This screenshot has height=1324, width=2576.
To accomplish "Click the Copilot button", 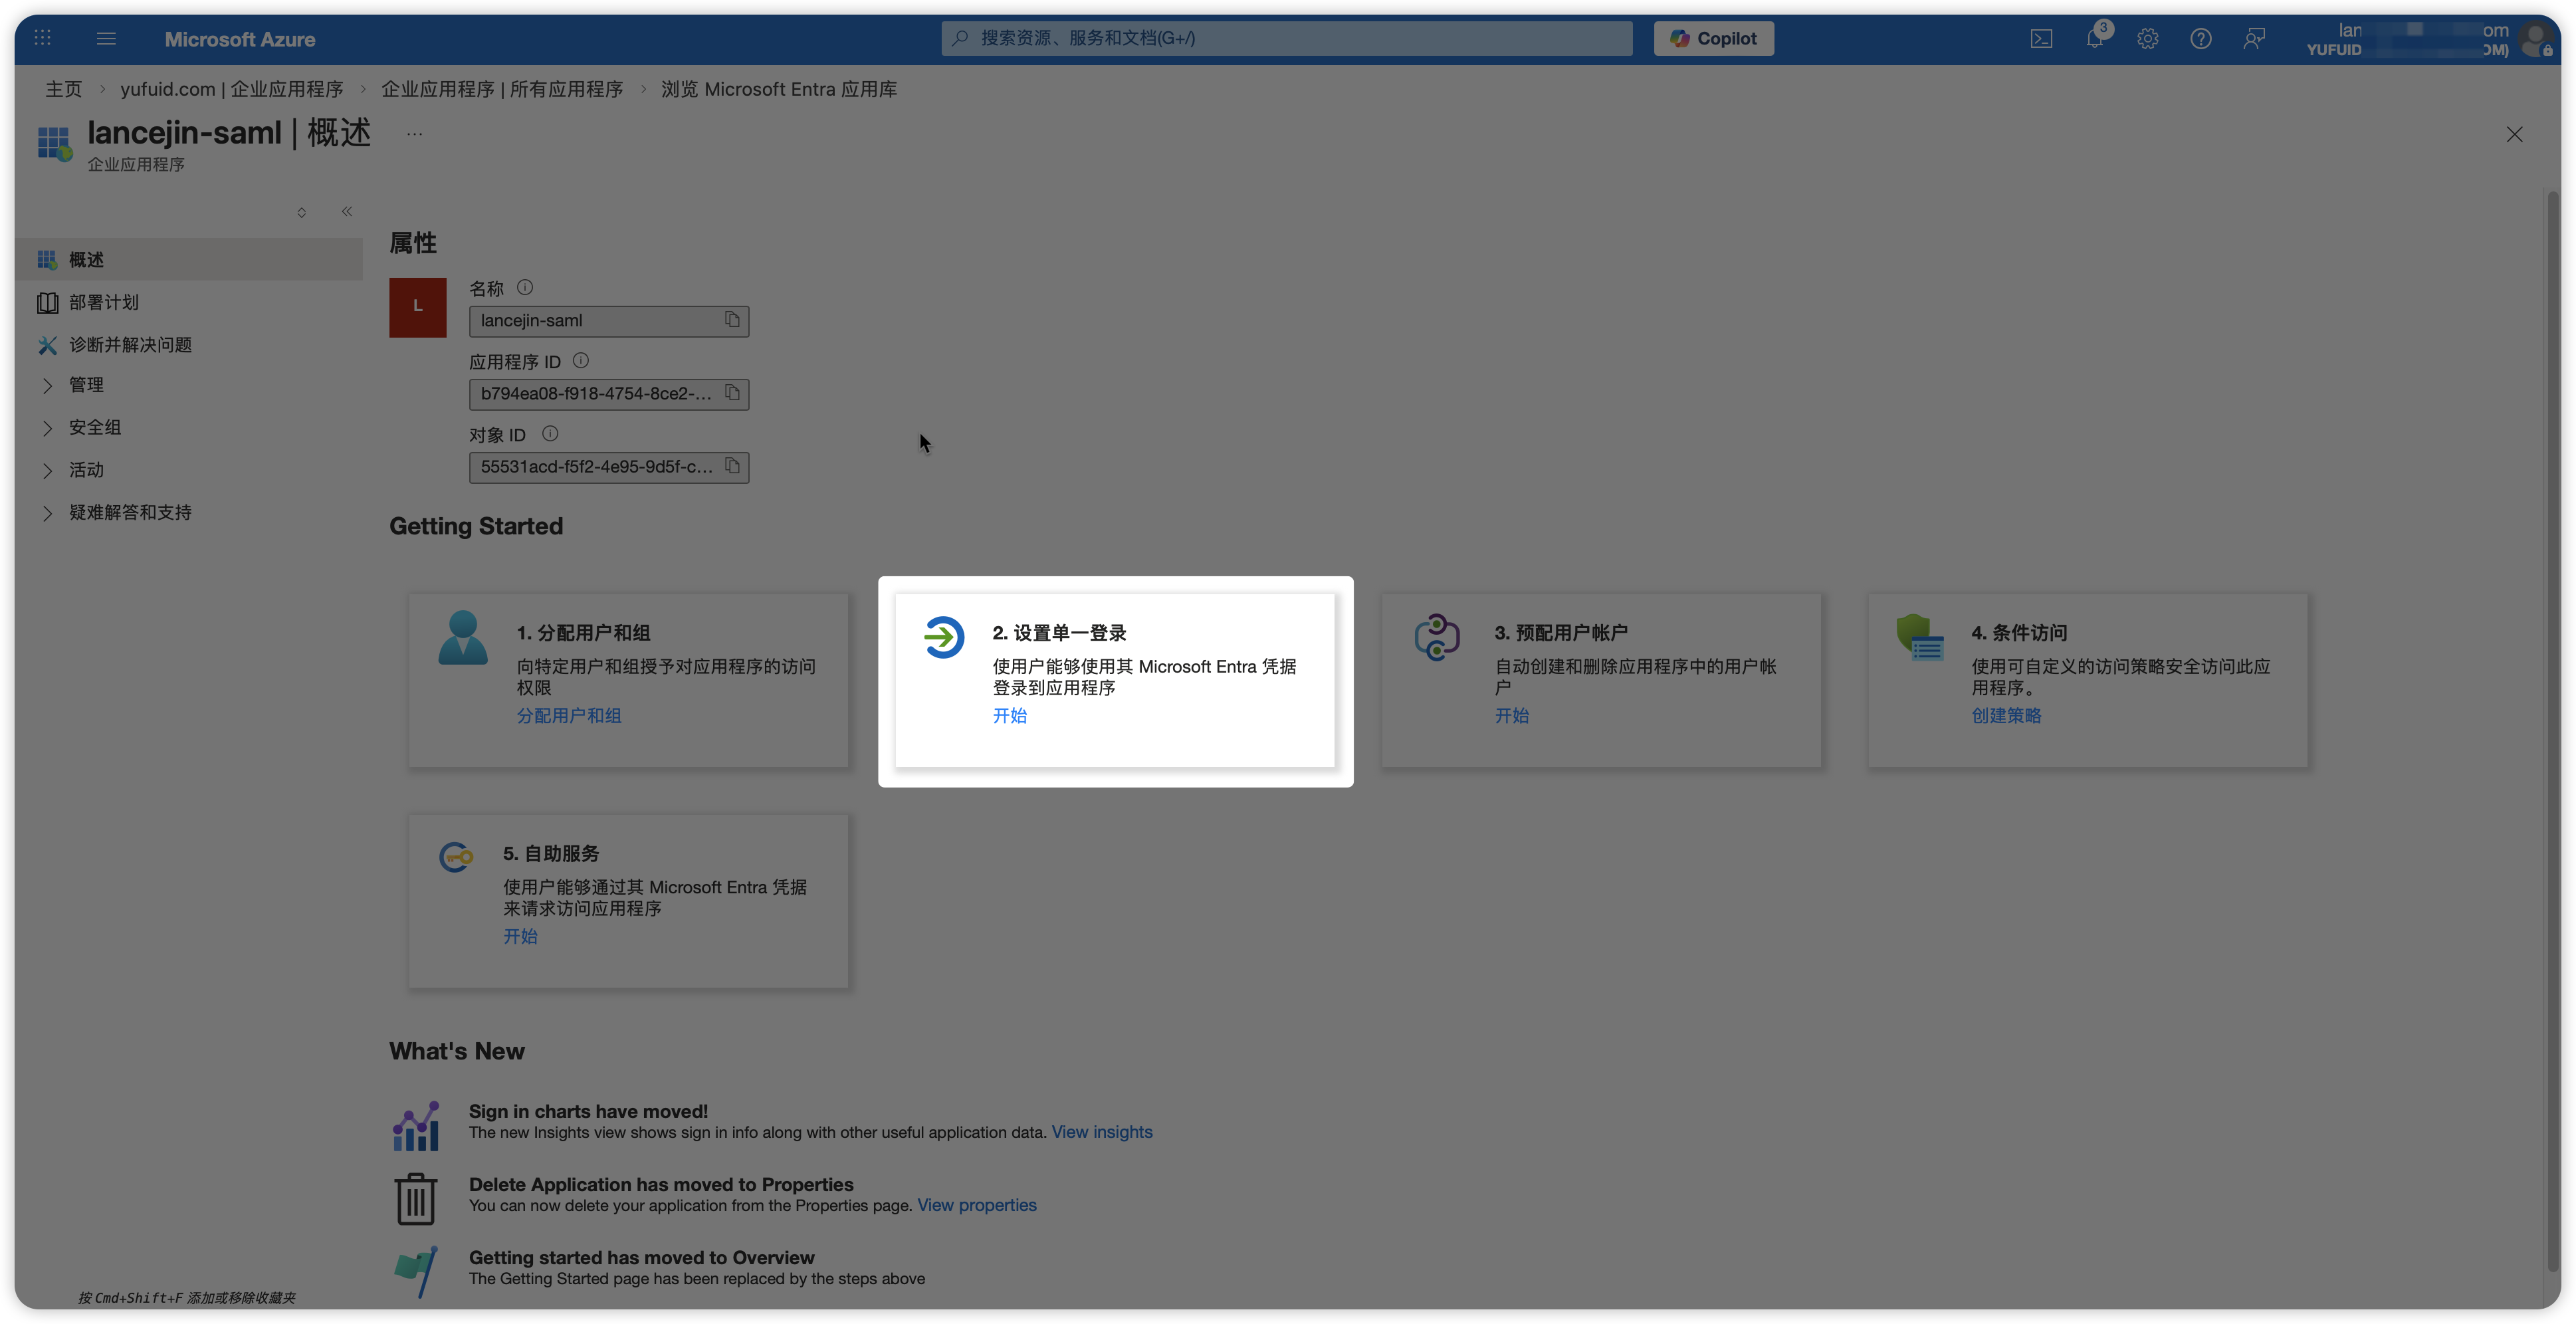I will click(x=1713, y=39).
